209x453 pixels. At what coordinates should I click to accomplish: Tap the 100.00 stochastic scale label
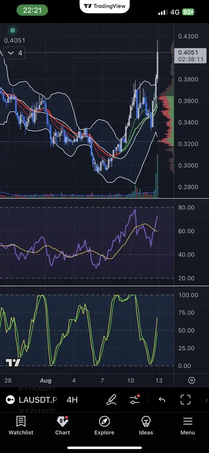[188, 295]
